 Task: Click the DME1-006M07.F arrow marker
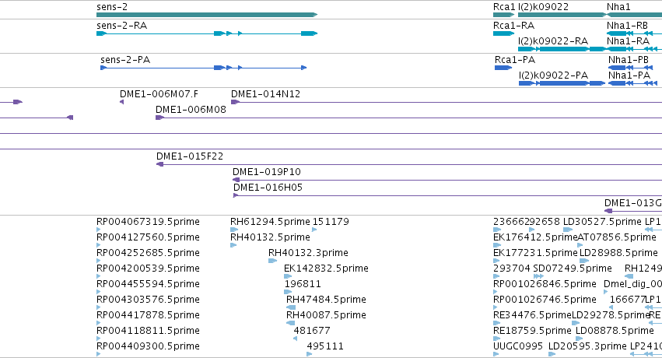(121, 102)
